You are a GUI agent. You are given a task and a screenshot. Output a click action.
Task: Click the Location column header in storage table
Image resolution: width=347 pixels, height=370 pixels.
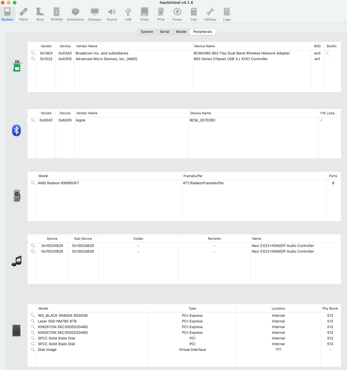pyautogui.click(x=278, y=308)
